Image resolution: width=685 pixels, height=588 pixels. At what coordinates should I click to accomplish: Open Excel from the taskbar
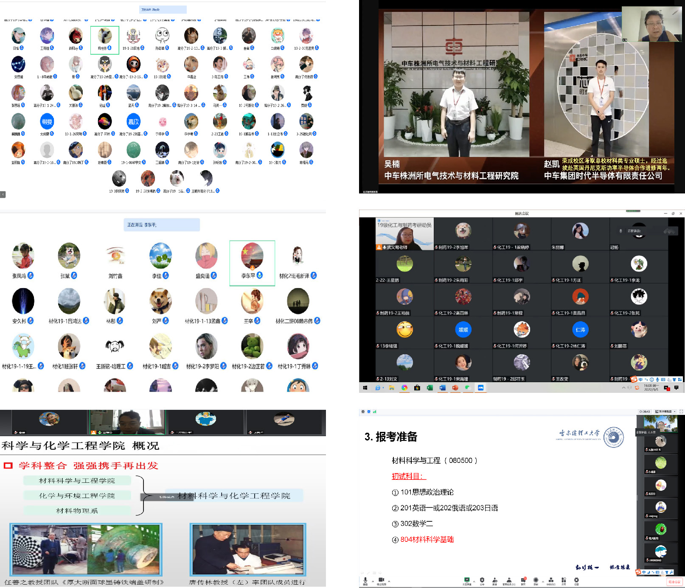430,388
